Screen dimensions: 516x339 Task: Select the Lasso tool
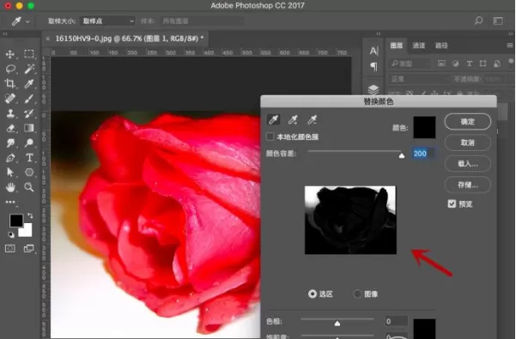10,69
